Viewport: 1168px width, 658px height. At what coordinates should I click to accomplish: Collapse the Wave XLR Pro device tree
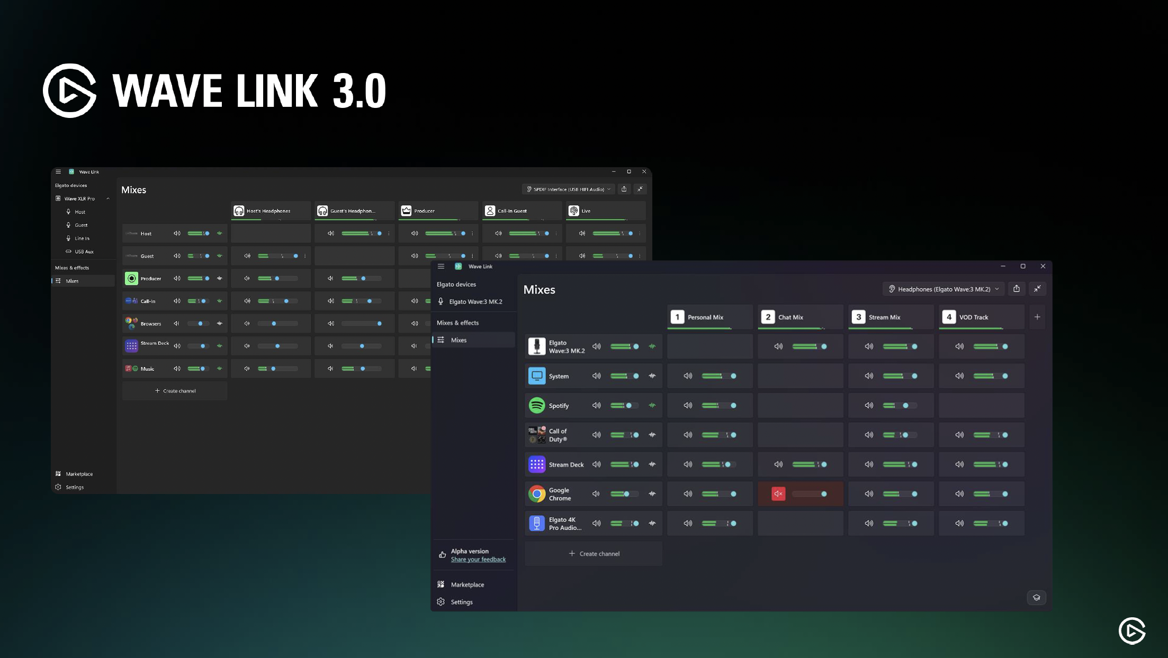coord(108,198)
